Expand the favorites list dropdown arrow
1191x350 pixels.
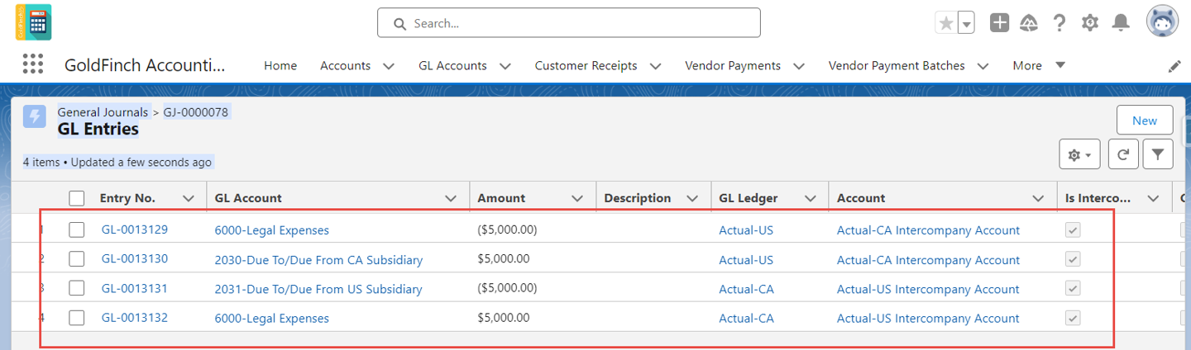coord(966,23)
